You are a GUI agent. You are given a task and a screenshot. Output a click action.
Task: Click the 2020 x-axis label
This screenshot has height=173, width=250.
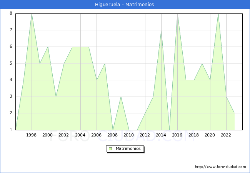pos(210,135)
